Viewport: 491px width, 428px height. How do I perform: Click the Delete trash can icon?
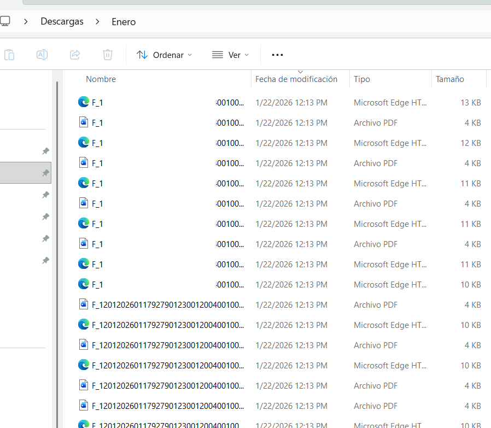[108, 55]
